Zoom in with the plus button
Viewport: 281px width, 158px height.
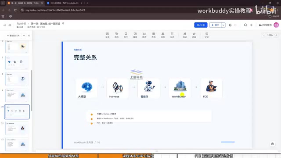point(276,35)
